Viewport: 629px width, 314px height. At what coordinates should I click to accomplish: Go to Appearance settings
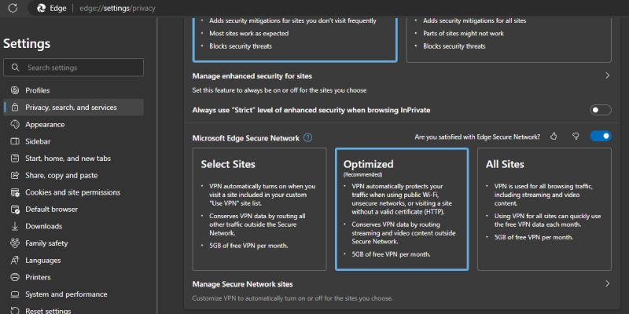(73, 125)
